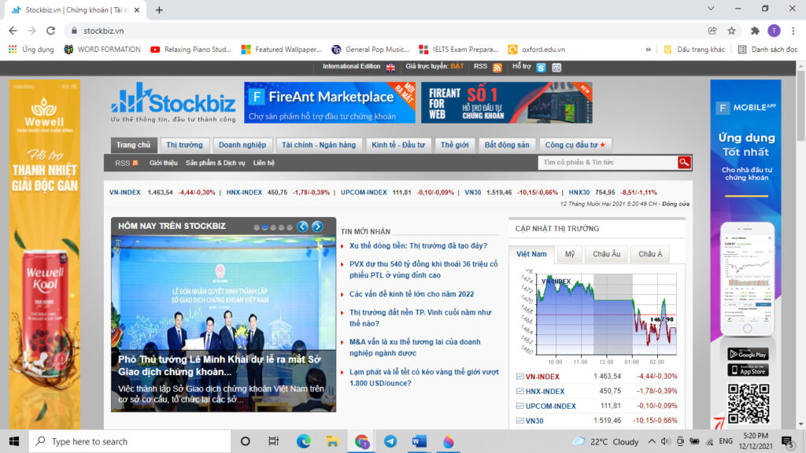Select the Trang chủ tab

[x=133, y=145]
